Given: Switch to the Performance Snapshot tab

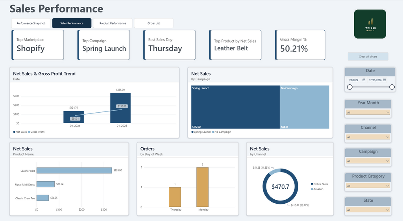Looking at the screenshot, I should 31,23.
